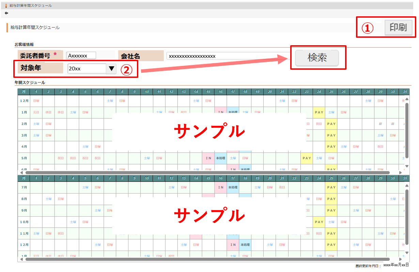Click upper schedule table's scroll-up arrow
The image size is (419, 272).
tap(406, 99)
